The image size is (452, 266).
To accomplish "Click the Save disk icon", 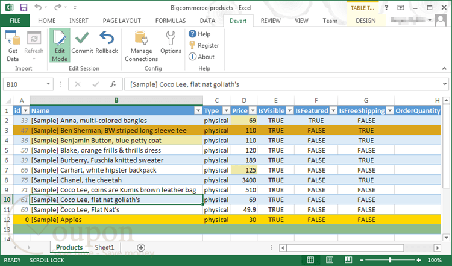I will 24,7.
